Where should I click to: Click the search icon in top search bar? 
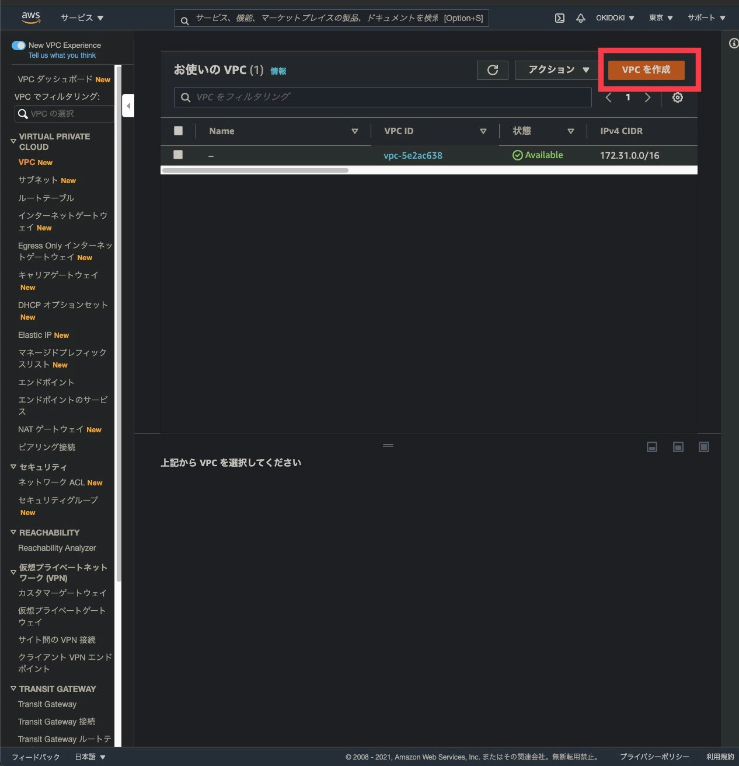[184, 20]
